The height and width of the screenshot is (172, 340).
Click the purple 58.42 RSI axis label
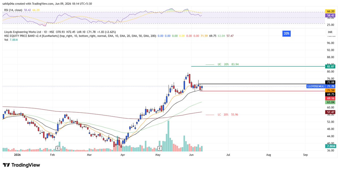tap(331, 16)
